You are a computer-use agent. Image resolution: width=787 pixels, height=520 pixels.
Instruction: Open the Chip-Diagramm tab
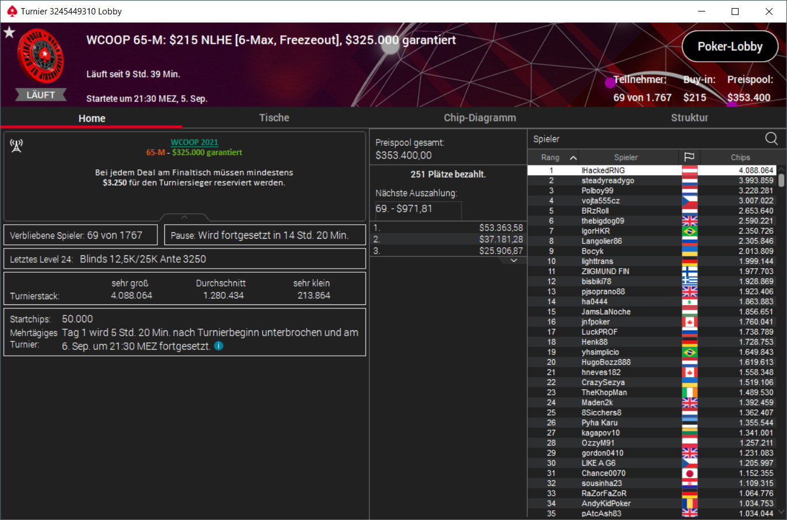point(480,118)
